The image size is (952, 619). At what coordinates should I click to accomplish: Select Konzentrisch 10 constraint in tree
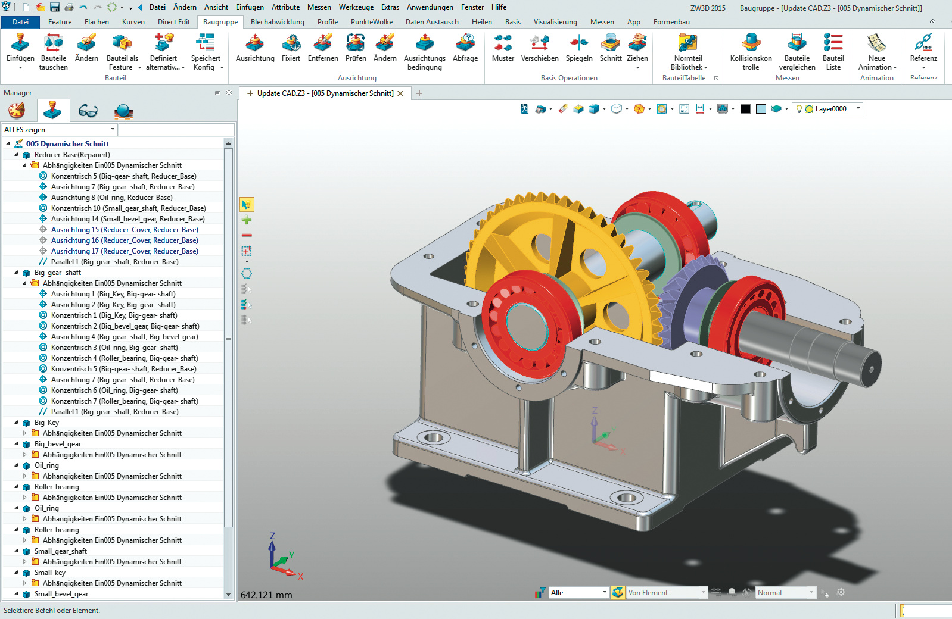click(x=128, y=208)
